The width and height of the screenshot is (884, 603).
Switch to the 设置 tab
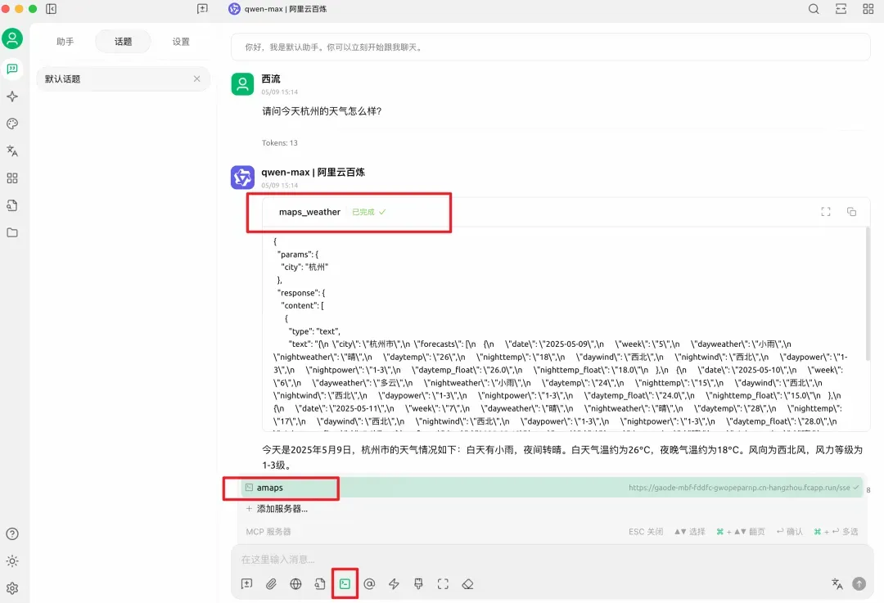[x=181, y=41]
